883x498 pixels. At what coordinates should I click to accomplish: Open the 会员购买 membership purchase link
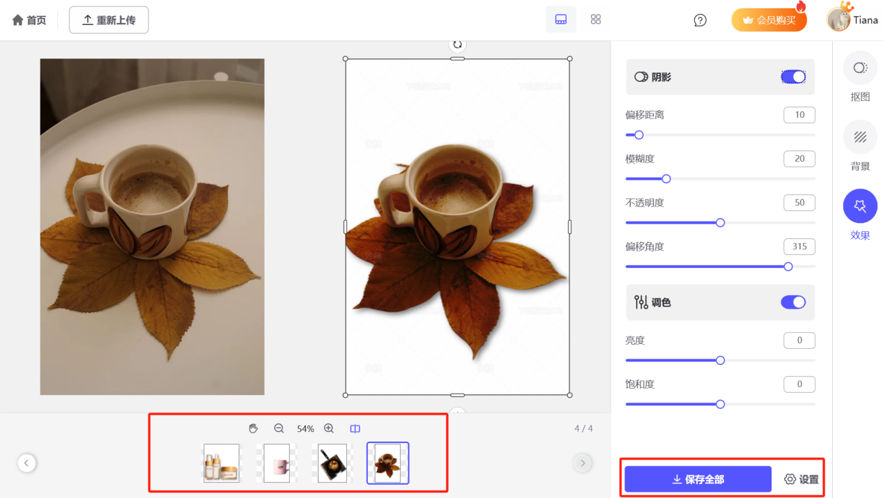click(x=769, y=20)
